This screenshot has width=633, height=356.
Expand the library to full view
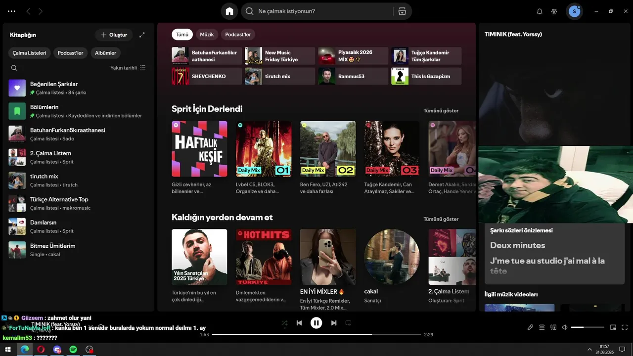[142, 35]
